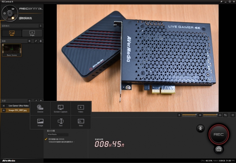Hide the Image-DSC_0087.jpg source

4,110
